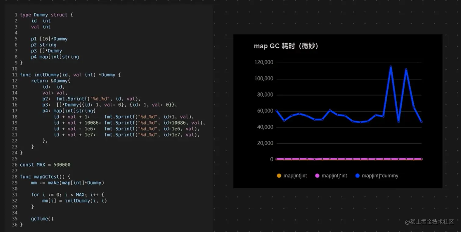461x232 pixels.
Task: Click the struct field "p4 map[int]string"
Action: 55,57
